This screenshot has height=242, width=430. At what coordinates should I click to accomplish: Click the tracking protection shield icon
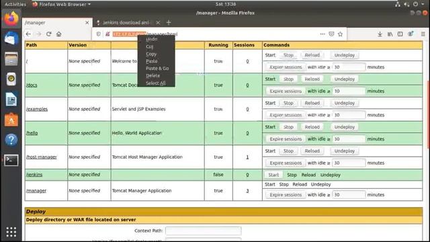point(99,34)
